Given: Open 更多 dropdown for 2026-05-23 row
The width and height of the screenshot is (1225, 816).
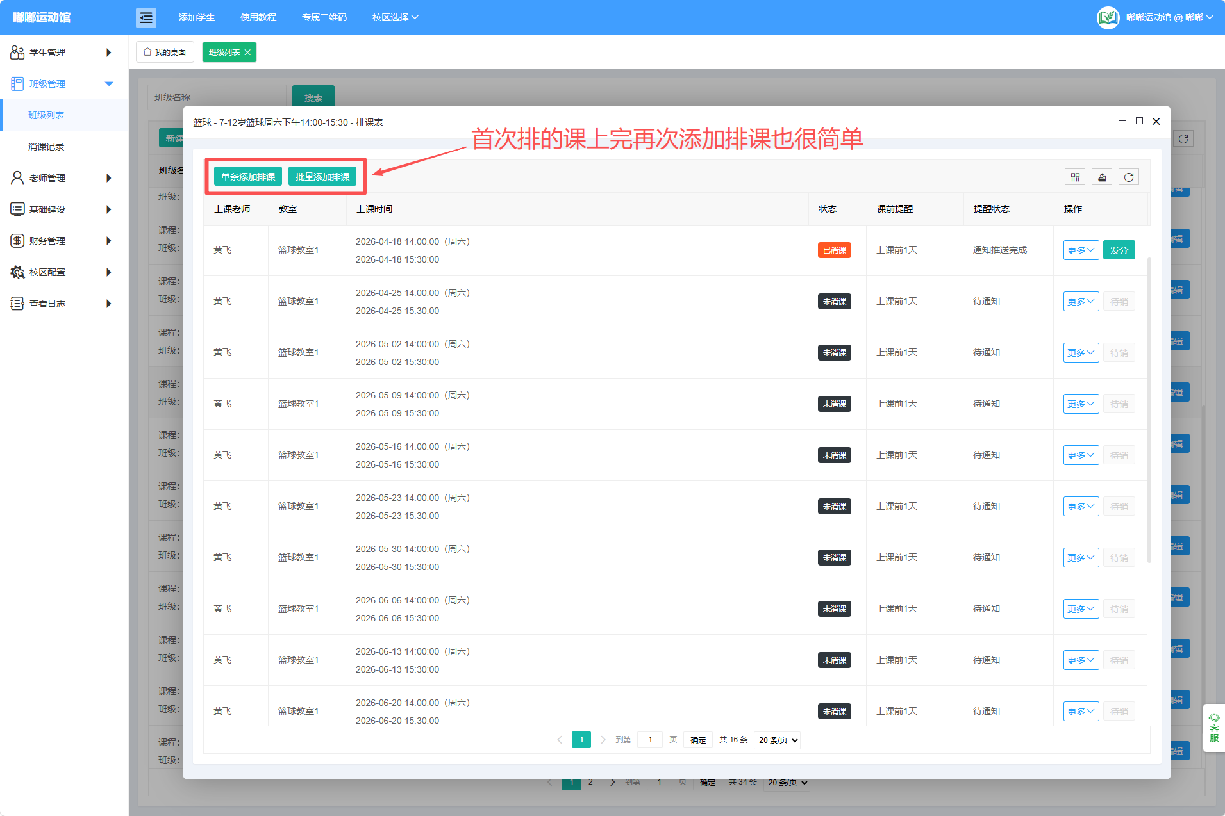Looking at the screenshot, I should [x=1081, y=507].
